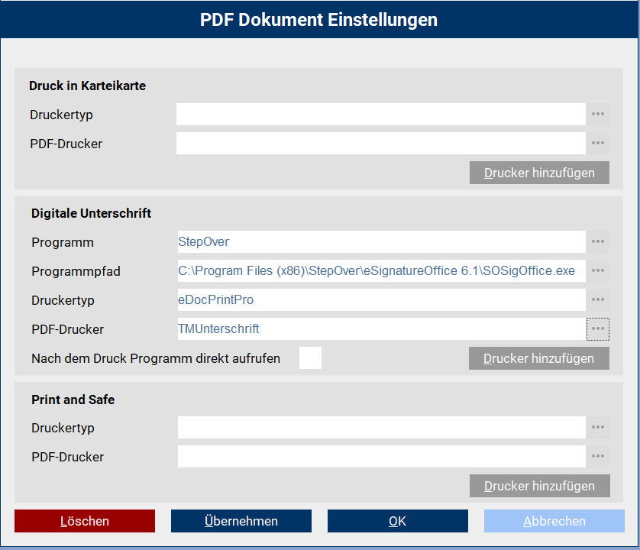Open ellipsis picker next to eDocPrintPro field
Viewport: 640px width, 550px height.
597,300
